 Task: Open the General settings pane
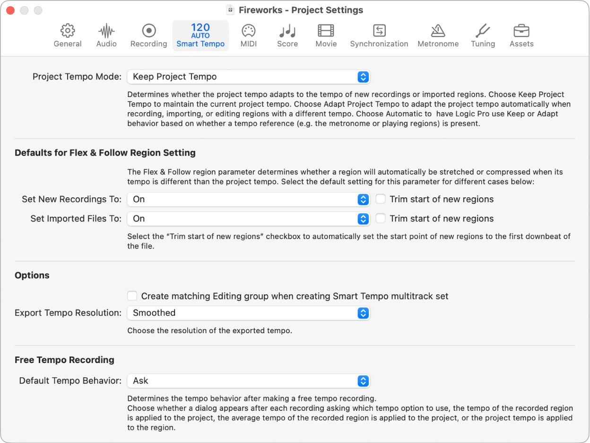(68, 35)
